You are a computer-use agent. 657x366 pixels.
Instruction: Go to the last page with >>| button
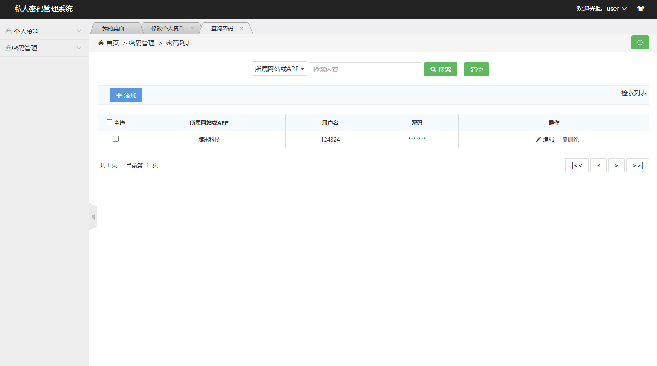[x=638, y=166]
